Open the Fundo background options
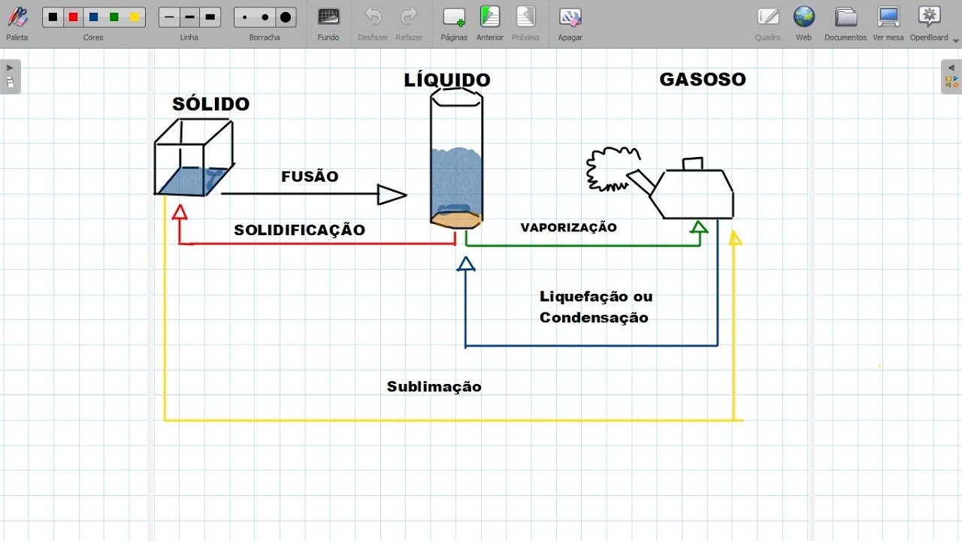The height and width of the screenshot is (541, 962). pyautogui.click(x=328, y=22)
